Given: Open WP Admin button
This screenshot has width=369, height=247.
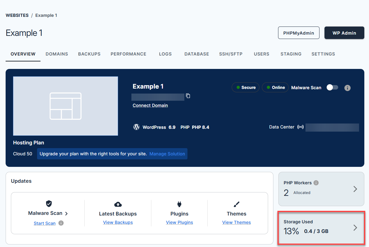Looking at the screenshot, I should pos(344,33).
